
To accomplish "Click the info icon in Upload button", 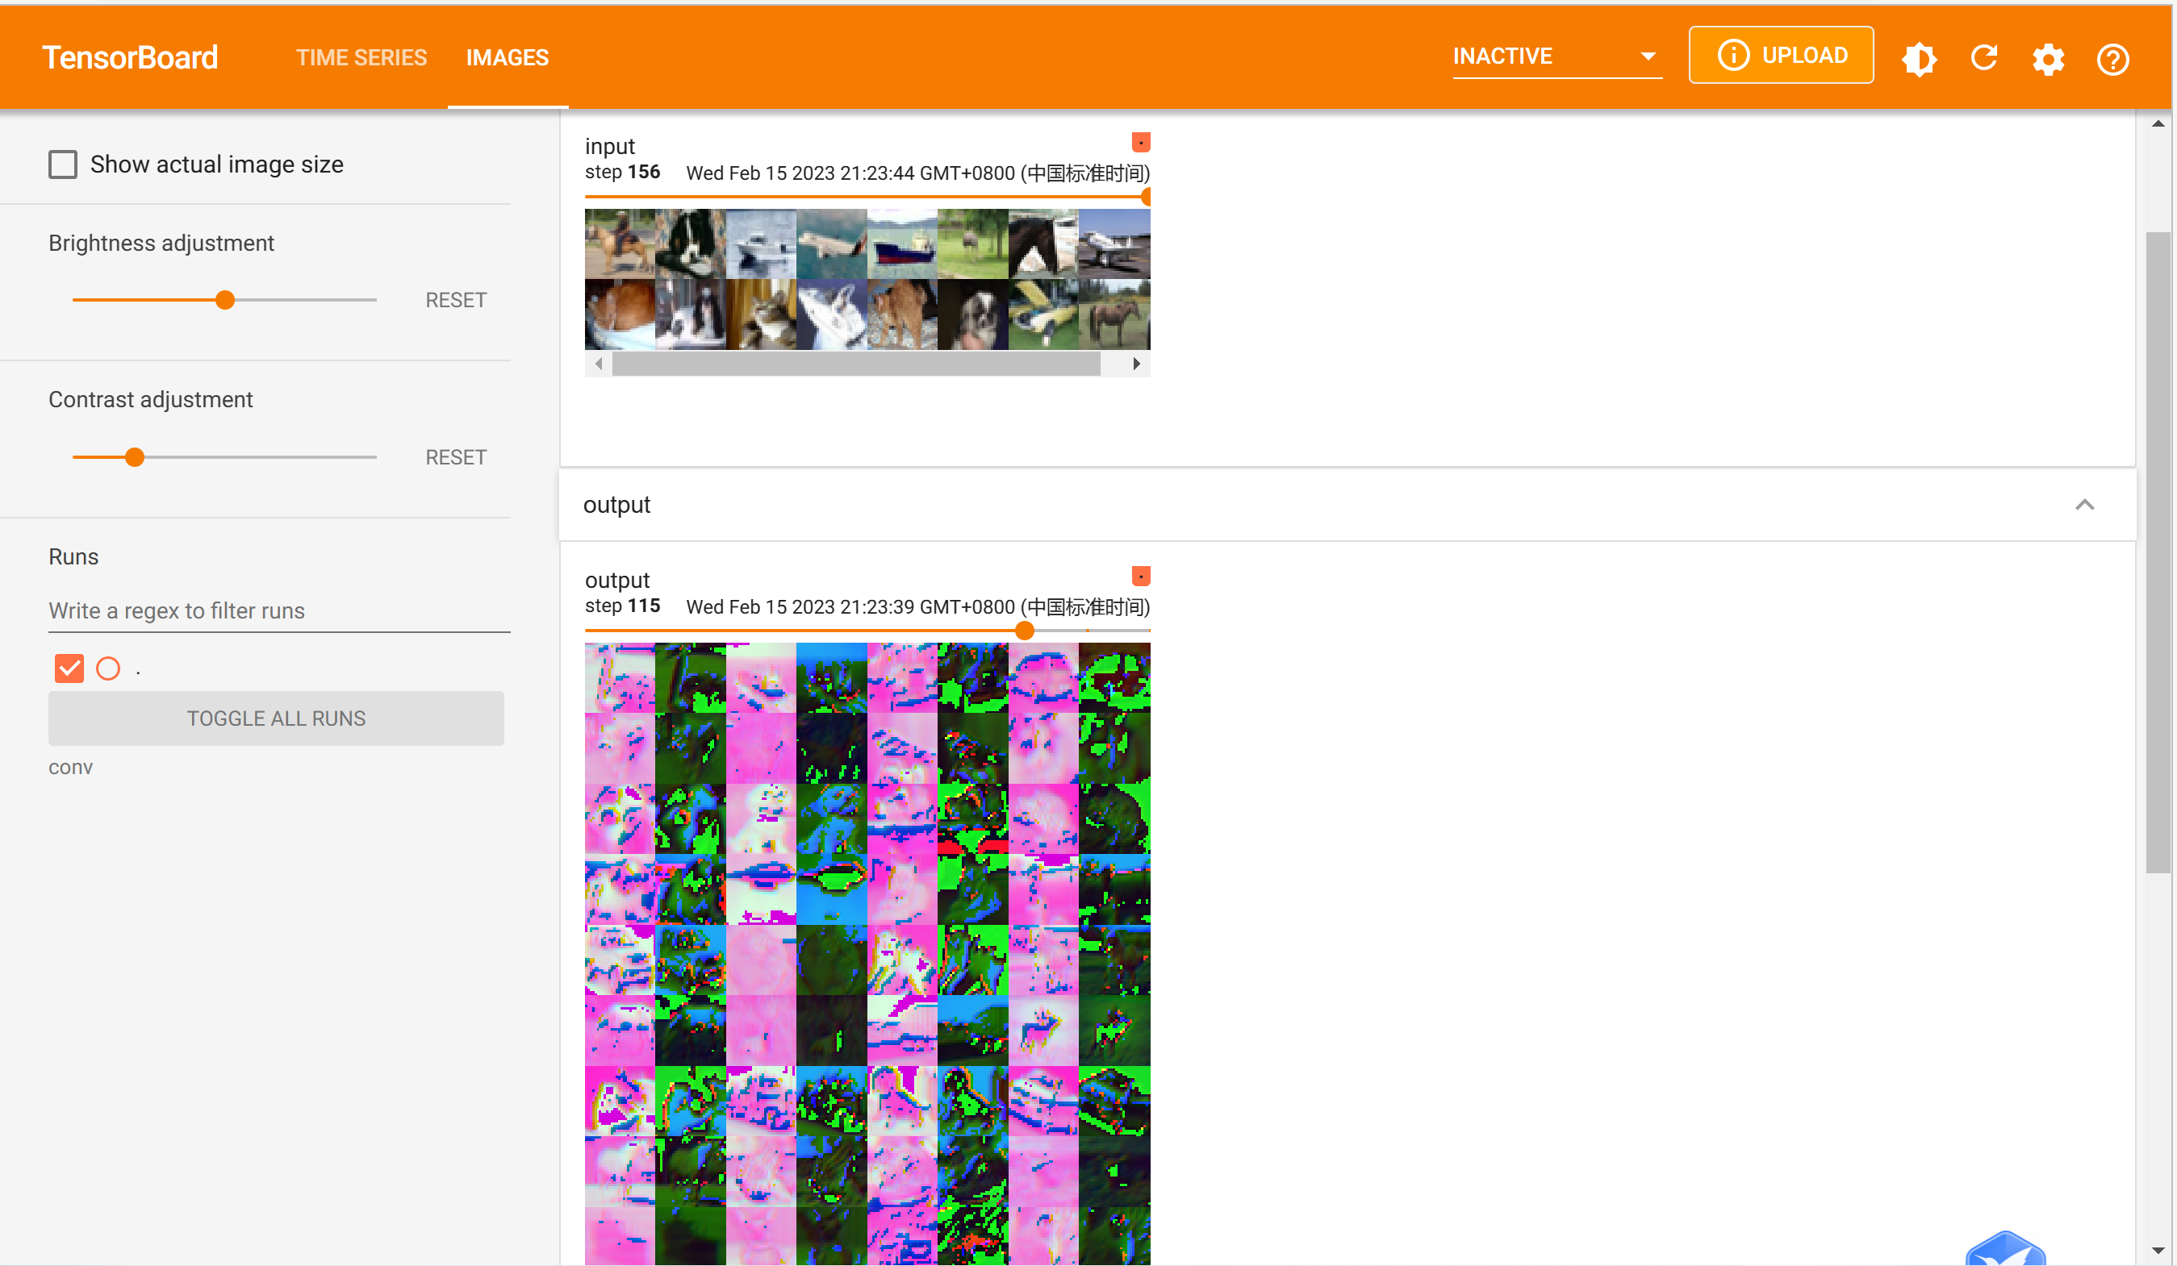I will tap(1733, 56).
